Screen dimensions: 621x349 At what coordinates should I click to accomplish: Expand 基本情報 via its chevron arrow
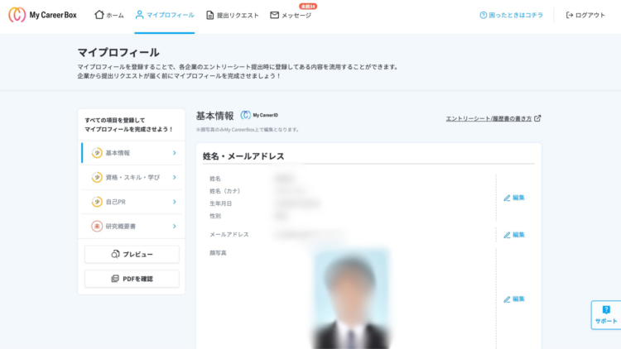point(174,153)
